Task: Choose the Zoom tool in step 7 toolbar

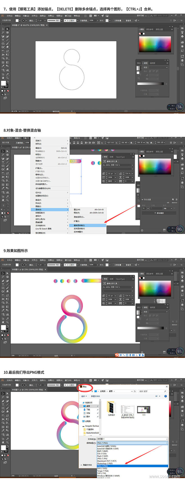Action: click(x=8, y=78)
